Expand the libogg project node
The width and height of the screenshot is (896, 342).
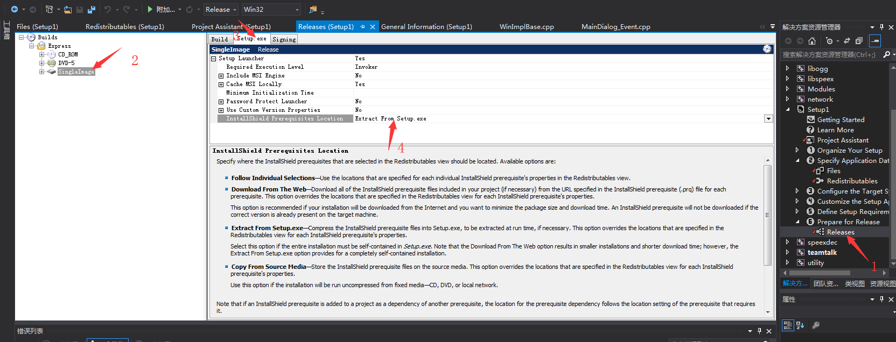787,68
